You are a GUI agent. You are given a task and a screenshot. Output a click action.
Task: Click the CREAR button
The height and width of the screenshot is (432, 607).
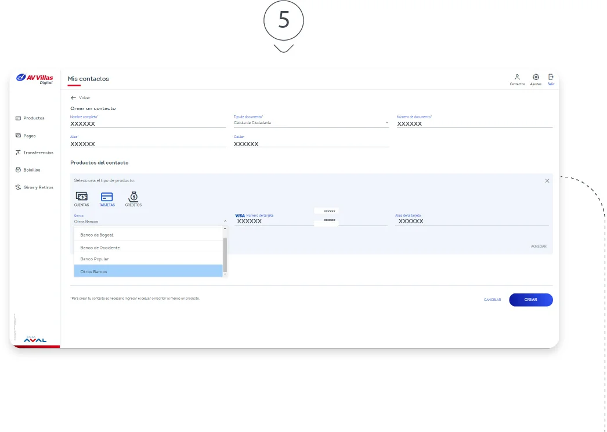click(530, 300)
